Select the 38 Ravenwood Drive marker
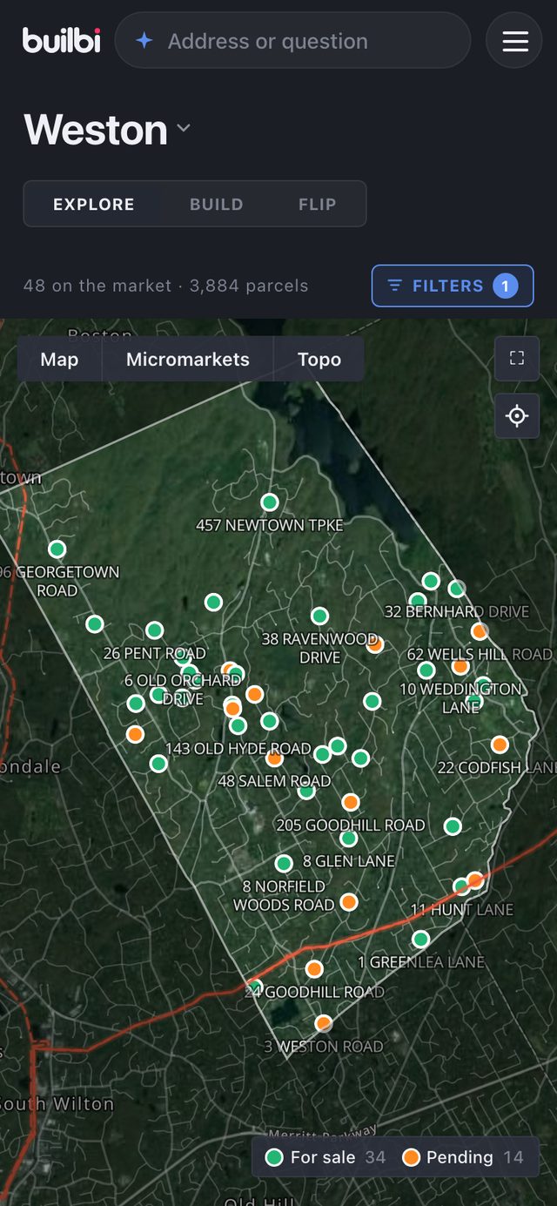 click(x=319, y=616)
